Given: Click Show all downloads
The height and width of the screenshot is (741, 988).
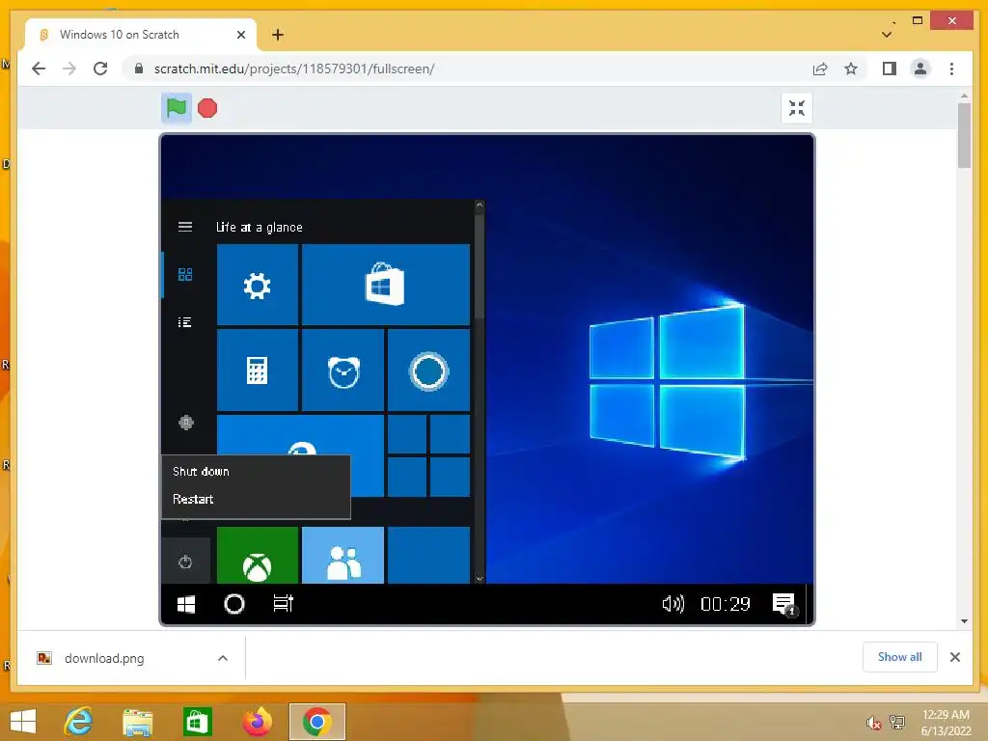Looking at the screenshot, I should pos(900,657).
